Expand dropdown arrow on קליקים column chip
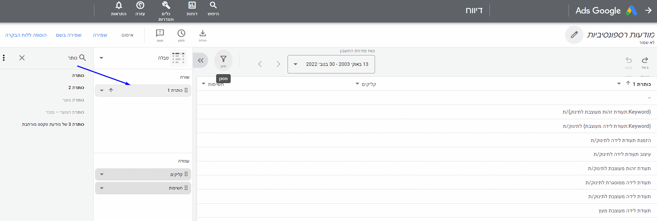This screenshot has height=221, width=657. point(102,174)
